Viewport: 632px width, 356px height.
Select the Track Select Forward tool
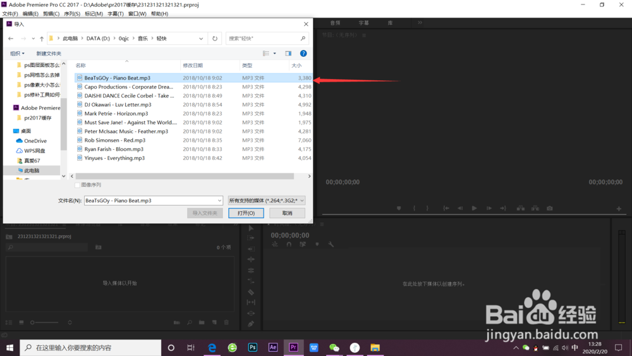click(x=251, y=238)
